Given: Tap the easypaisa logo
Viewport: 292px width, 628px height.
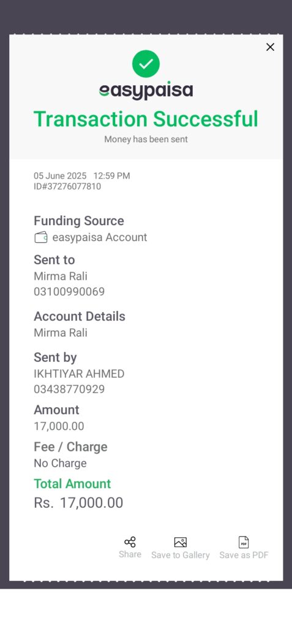Looking at the screenshot, I should click(x=146, y=91).
